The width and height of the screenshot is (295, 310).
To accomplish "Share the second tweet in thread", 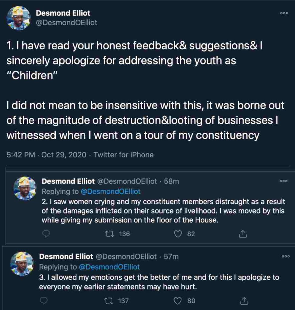I will click(243, 234).
